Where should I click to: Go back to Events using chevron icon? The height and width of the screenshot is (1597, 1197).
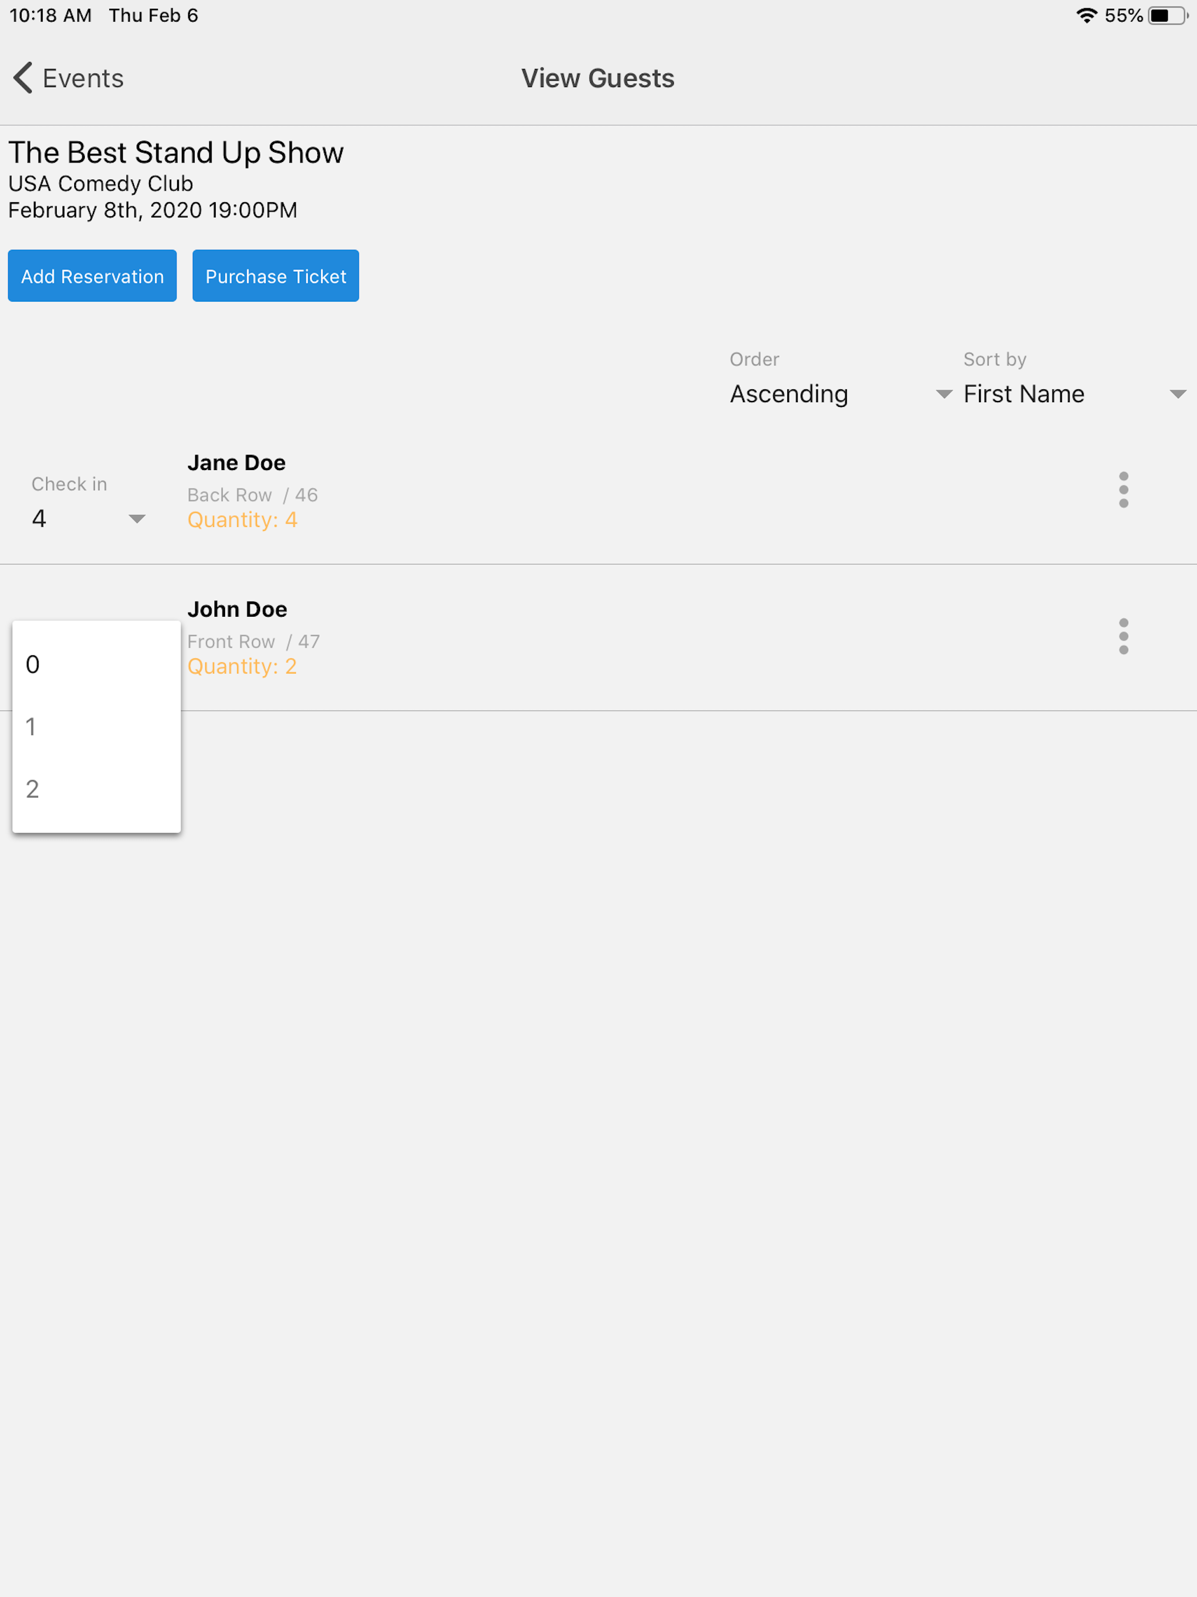tap(23, 78)
